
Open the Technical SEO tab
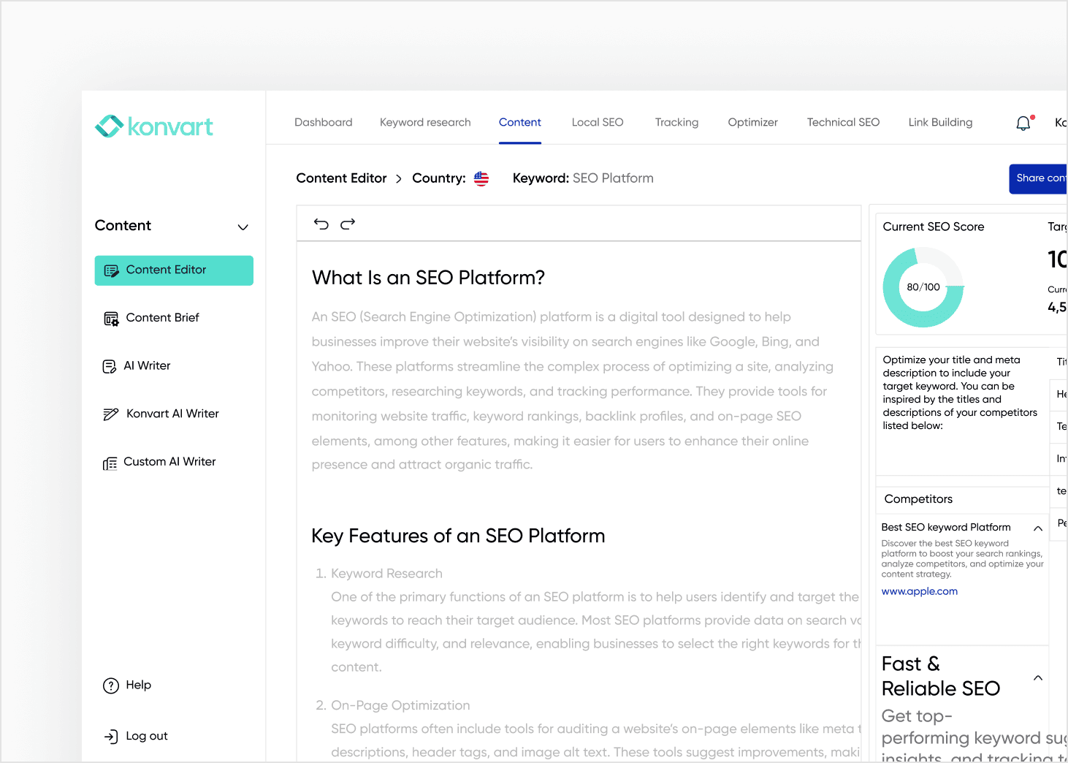[843, 122]
